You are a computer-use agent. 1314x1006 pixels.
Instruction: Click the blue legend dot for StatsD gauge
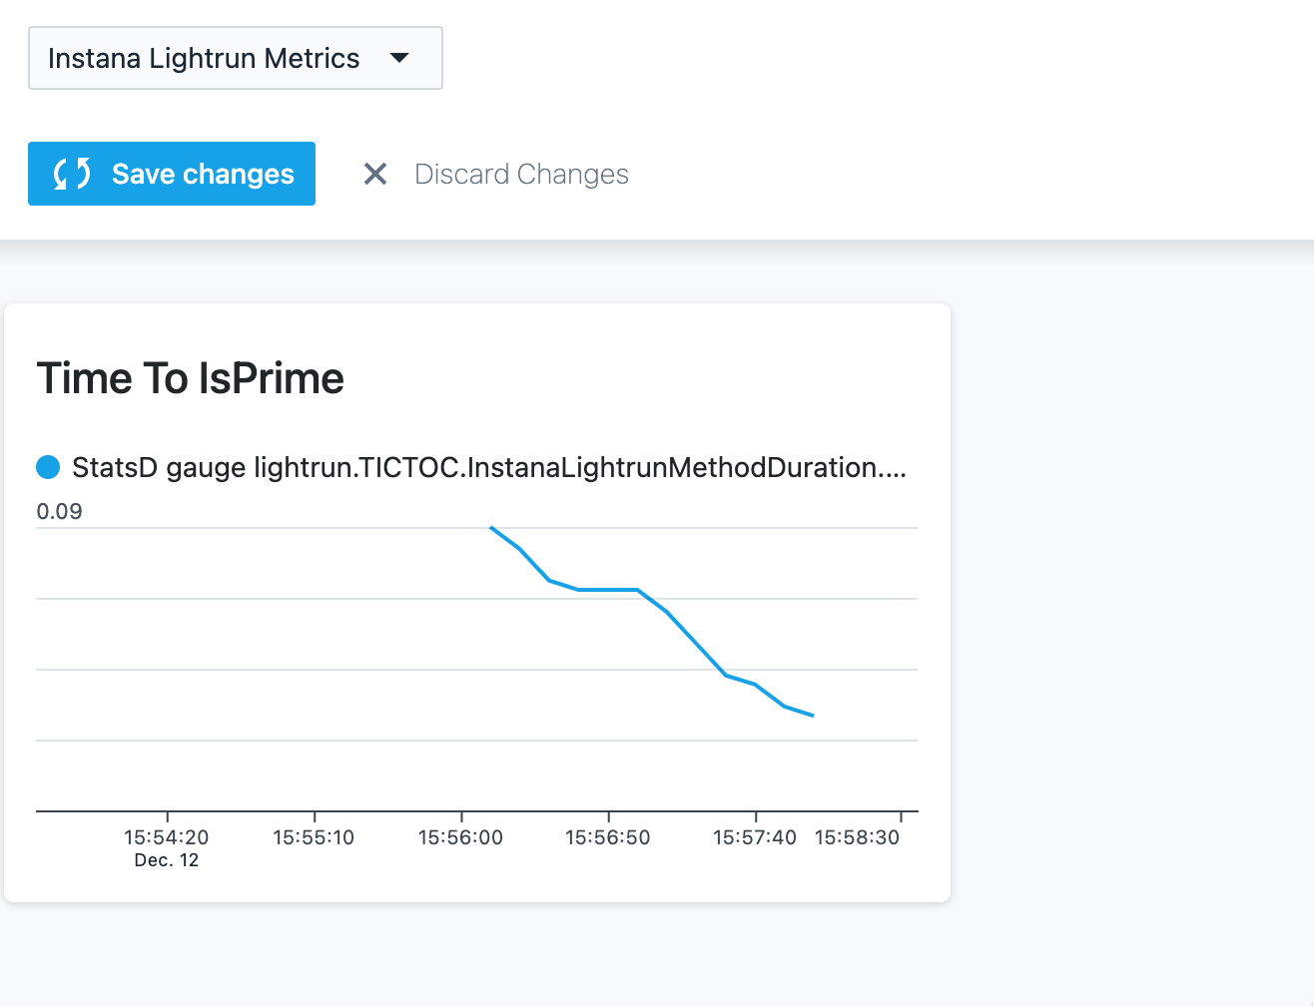(48, 467)
